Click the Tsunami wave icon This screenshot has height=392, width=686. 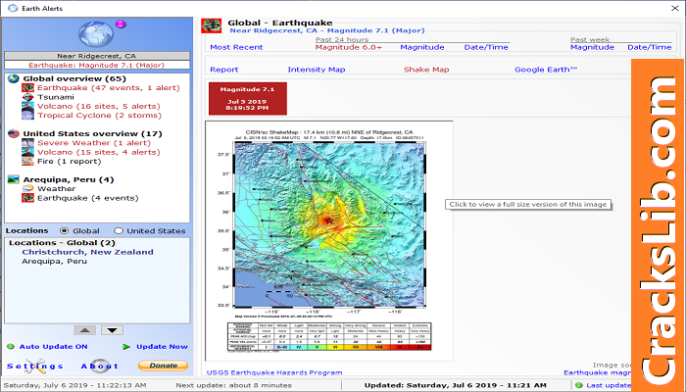pyautogui.click(x=27, y=97)
